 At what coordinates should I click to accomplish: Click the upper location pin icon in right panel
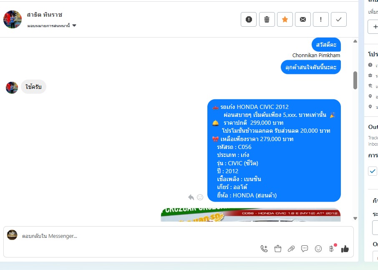coord(370,96)
